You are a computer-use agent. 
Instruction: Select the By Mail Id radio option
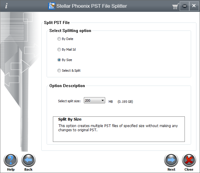pos(67,49)
